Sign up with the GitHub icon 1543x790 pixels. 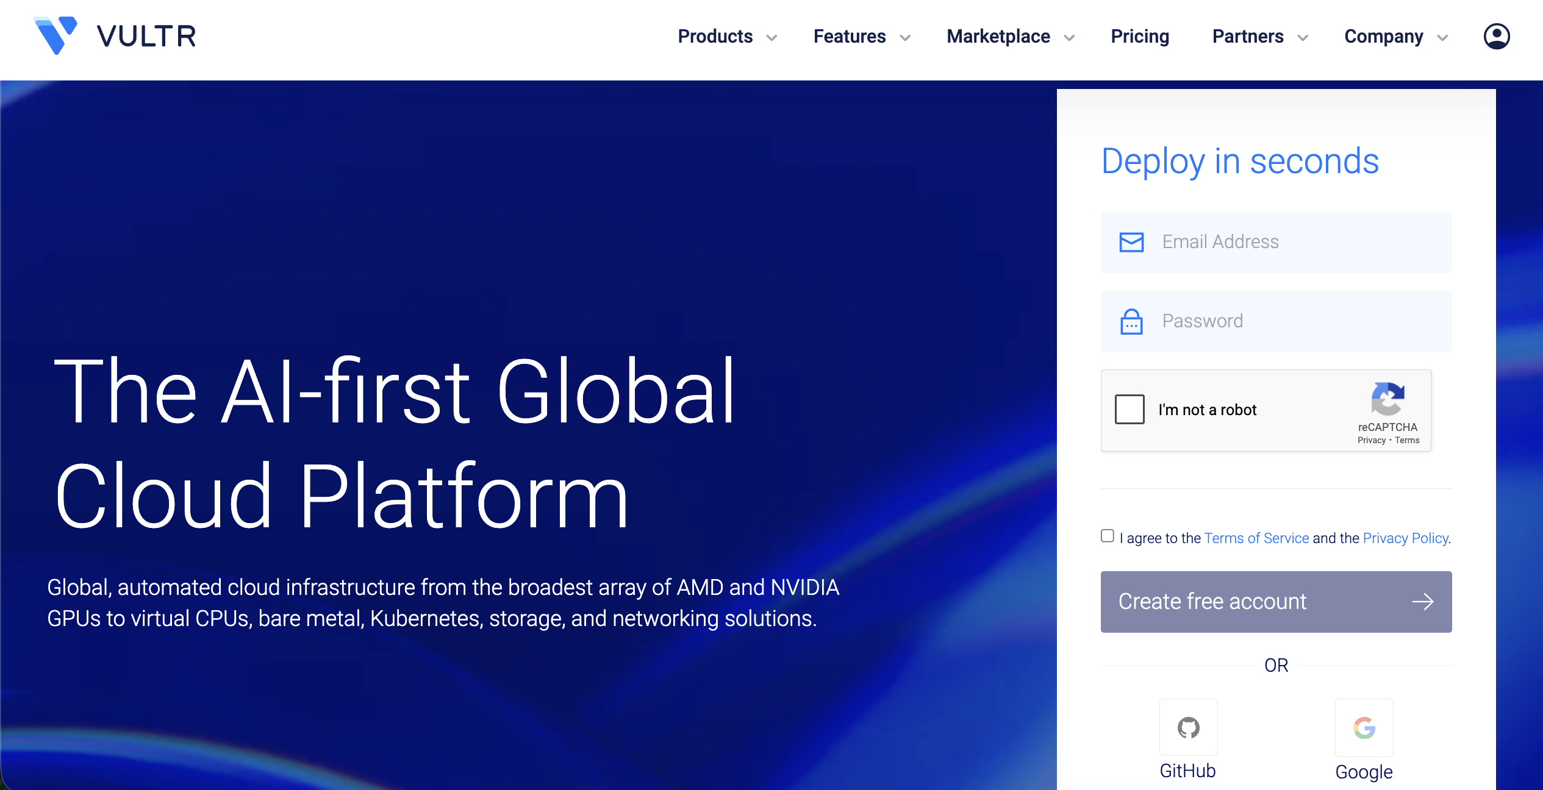click(1188, 727)
